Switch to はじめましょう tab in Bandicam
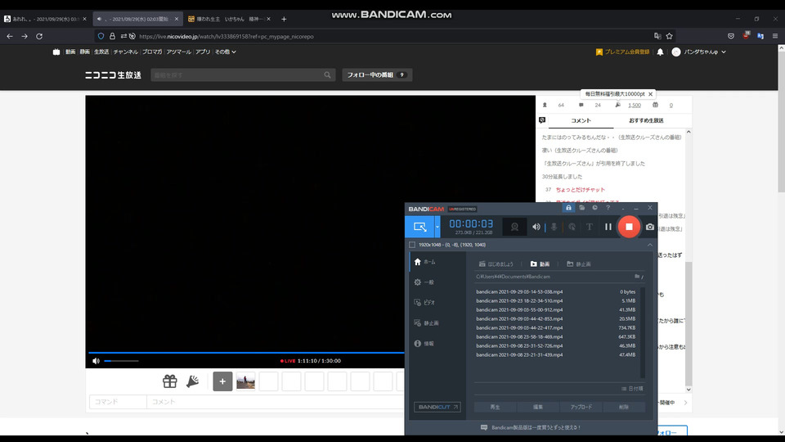The width and height of the screenshot is (785, 442). pos(496,264)
